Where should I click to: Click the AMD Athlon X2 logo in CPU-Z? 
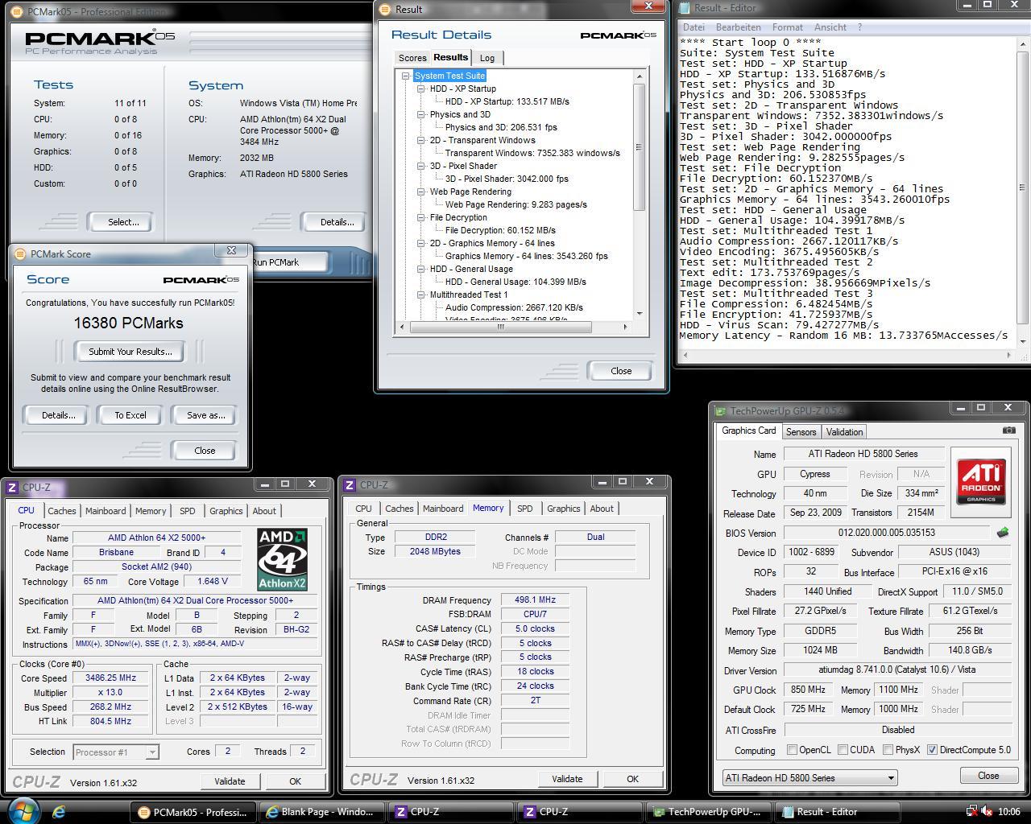282,559
